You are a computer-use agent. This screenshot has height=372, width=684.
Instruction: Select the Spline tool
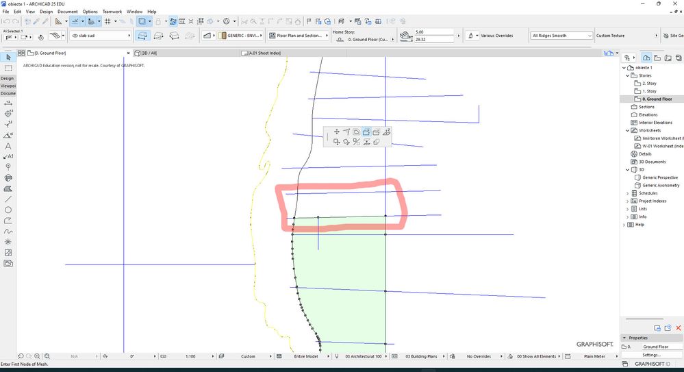[x=8, y=231]
